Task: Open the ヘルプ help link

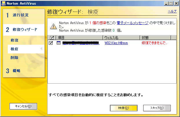Action: (x=172, y=11)
